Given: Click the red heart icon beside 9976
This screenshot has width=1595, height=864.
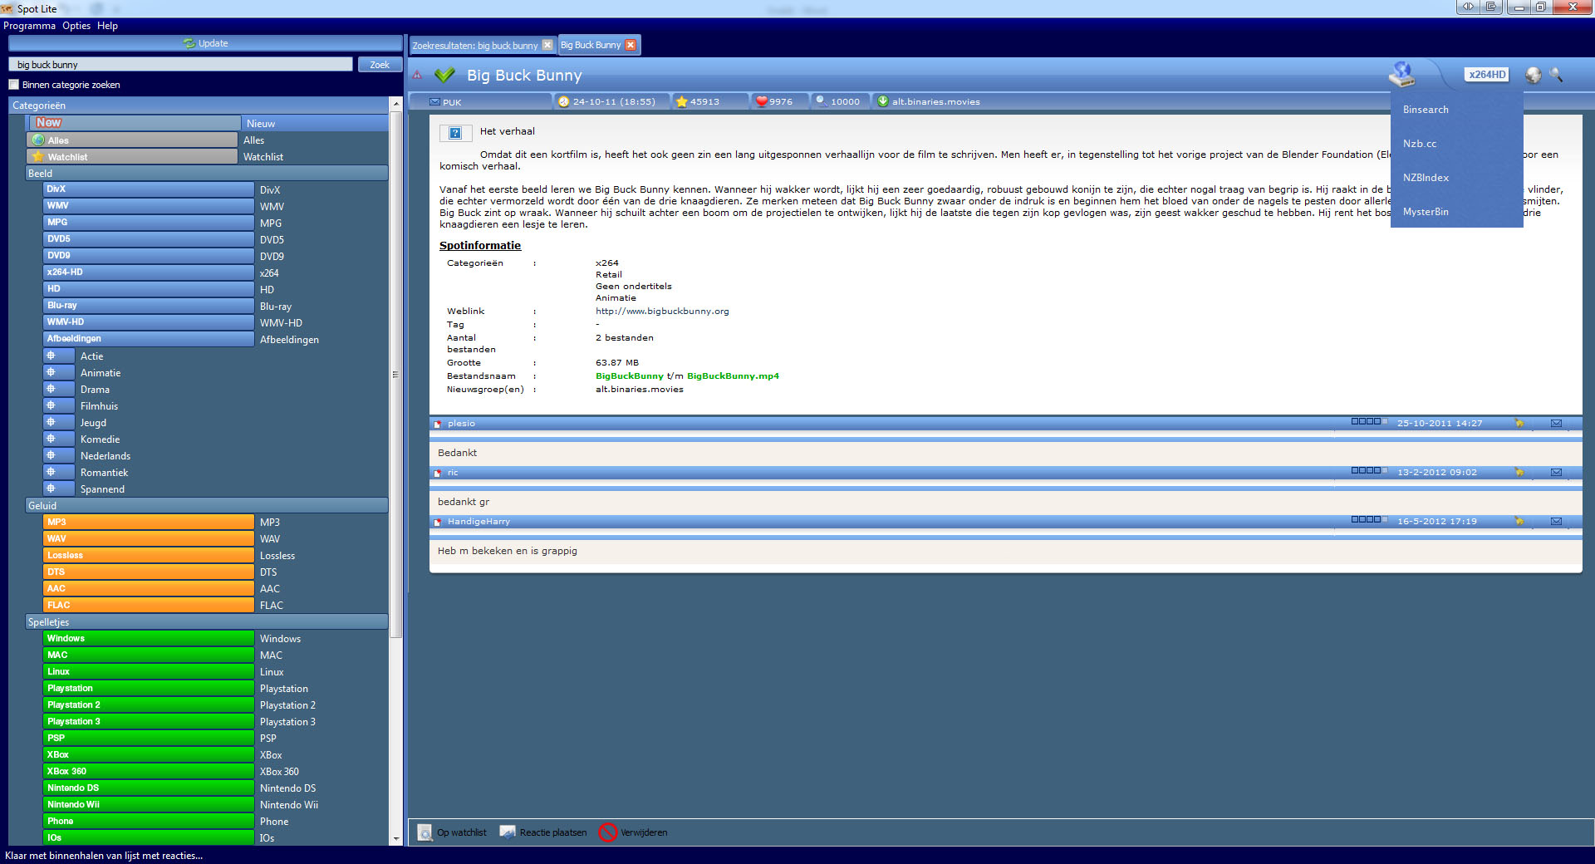Looking at the screenshot, I should point(761,101).
